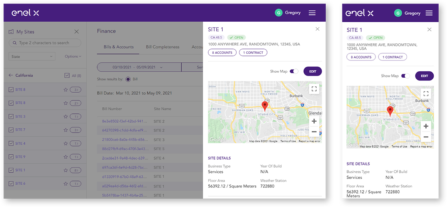Open the State dropdown filter
This screenshot has width=447, height=207.
pos(32,57)
